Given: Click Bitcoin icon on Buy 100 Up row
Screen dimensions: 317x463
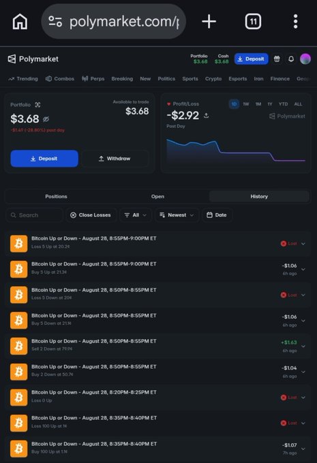Looking at the screenshot, I should coord(18,449).
